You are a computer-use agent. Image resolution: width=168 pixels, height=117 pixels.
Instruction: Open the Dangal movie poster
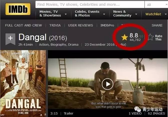(x=23, y=83)
